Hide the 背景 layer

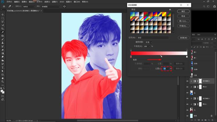coord(187,116)
